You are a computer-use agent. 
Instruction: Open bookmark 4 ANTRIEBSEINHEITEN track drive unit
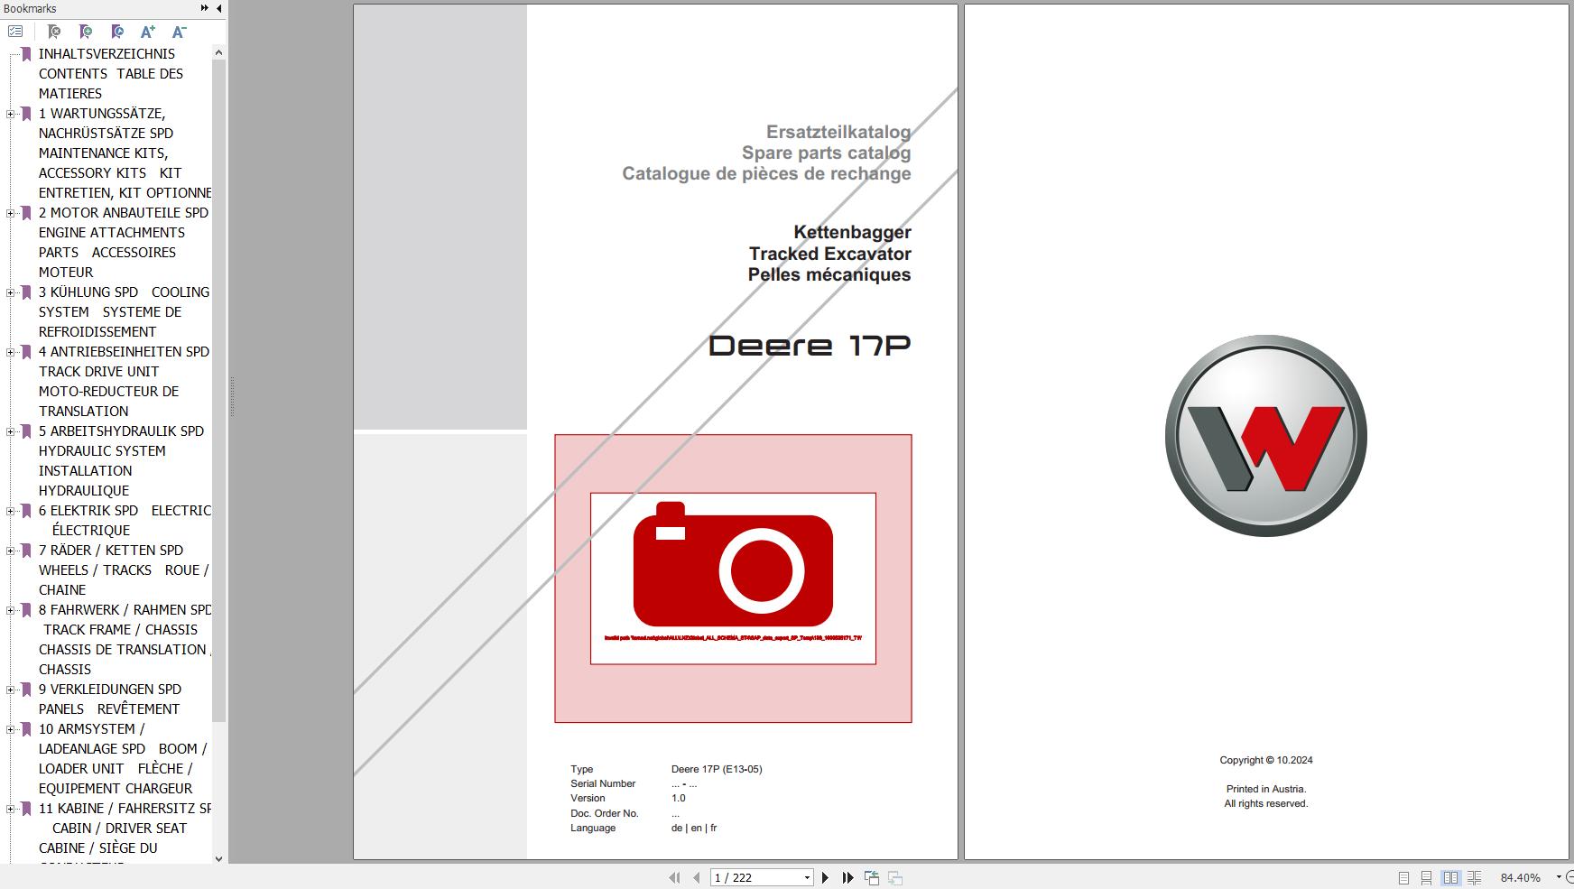124,382
